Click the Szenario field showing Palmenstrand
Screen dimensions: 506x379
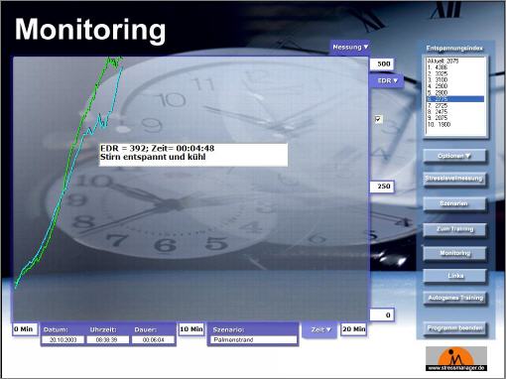click(253, 339)
